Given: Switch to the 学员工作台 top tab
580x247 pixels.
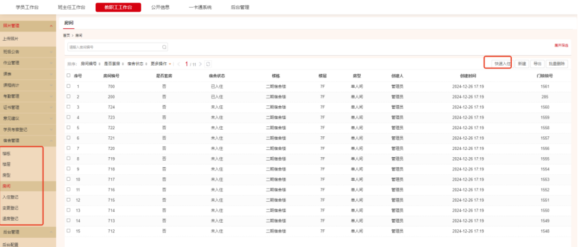Looking at the screenshot, I should (x=27, y=7).
